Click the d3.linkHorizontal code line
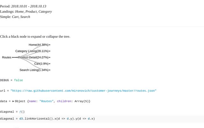This screenshot has height=128, width=204. pyautogui.click(x=47, y=119)
